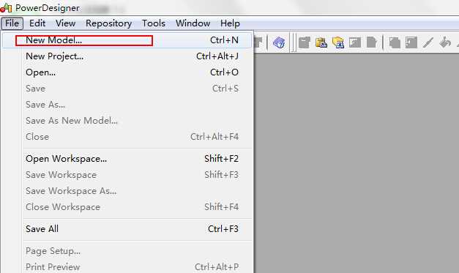Click the greyed Save As New Model... entry

(127, 121)
